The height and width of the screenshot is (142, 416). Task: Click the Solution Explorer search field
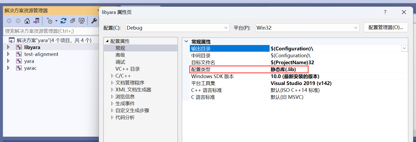tap(51, 31)
